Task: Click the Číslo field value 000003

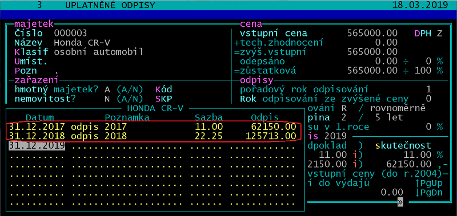Action: tap(70, 33)
